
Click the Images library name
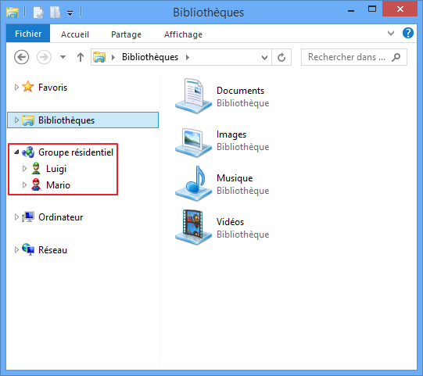pos(231,134)
